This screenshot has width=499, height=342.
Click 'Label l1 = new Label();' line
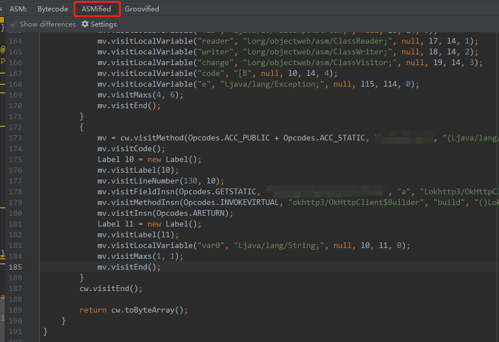point(149,224)
